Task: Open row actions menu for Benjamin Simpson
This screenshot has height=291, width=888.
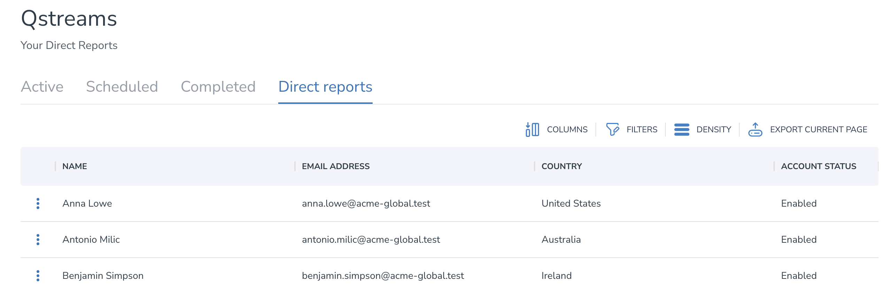Action: (x=38, y=276)
